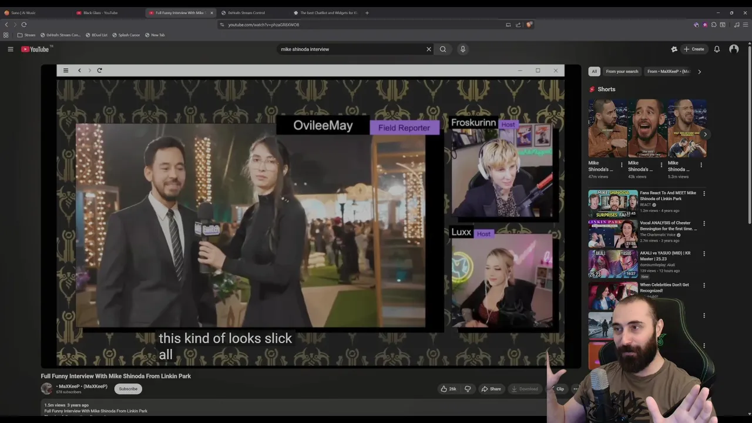
Task: Open the browser apps grid icon
Action: click(6, 35)
